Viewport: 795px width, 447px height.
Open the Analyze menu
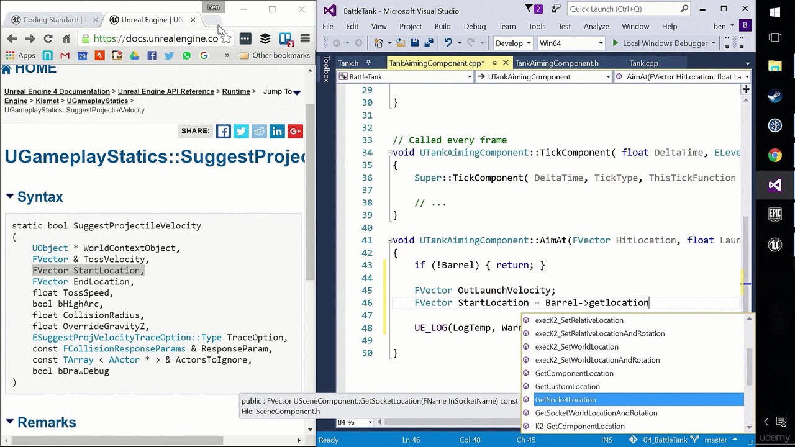[x=596, y=26]
